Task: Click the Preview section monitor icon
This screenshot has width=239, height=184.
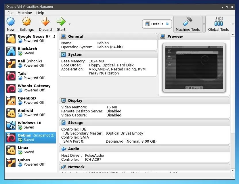Action: click(162, 37)
